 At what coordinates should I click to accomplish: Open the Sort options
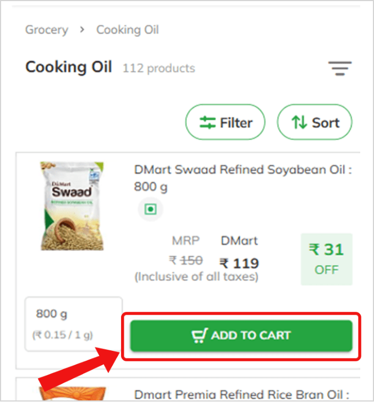pos(315,123)
